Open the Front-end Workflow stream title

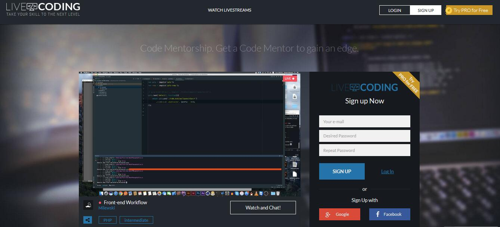coord(126,202)
